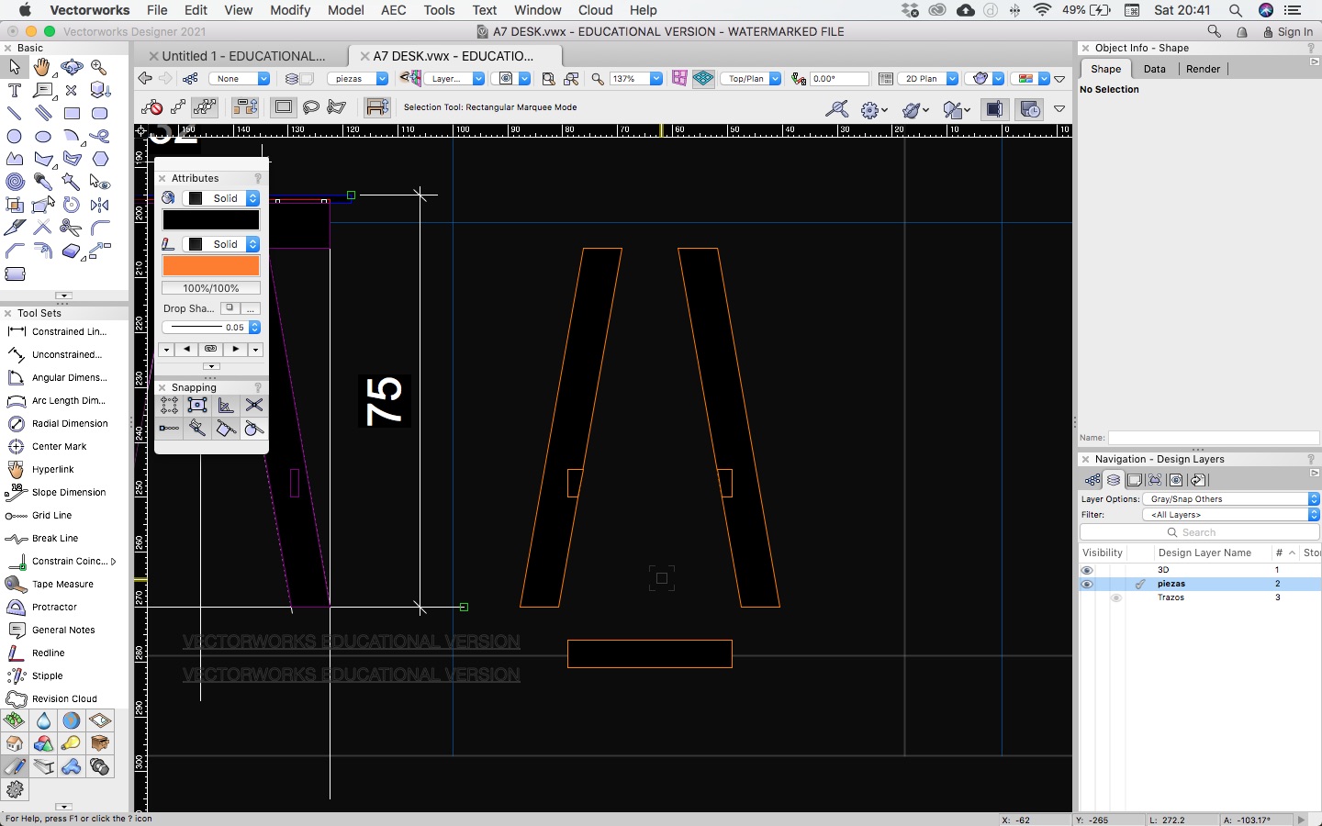Click the rotation angle field showing 0.00°

pyautogui.click(x=839, y=79)
